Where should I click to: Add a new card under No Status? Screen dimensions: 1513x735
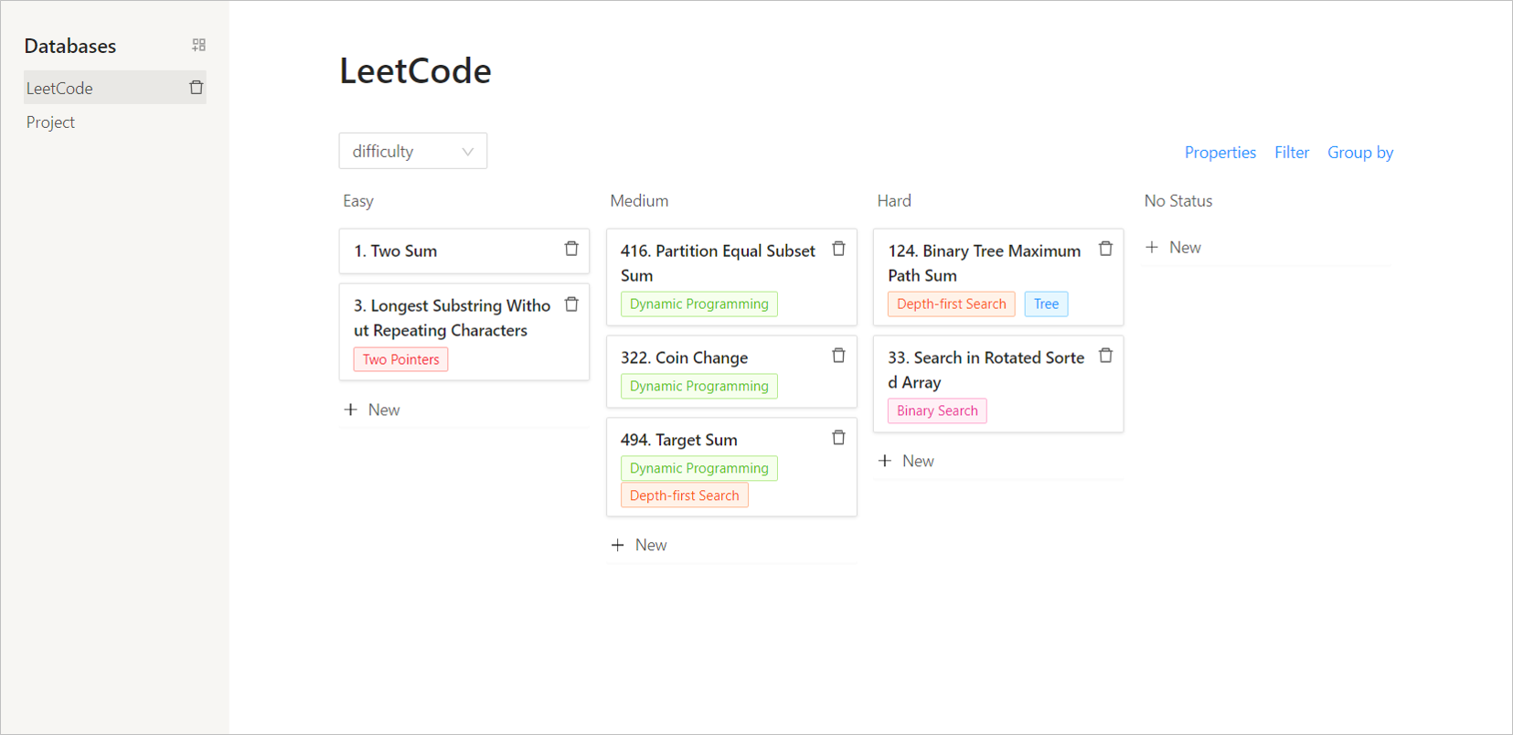coord(1174,248)
